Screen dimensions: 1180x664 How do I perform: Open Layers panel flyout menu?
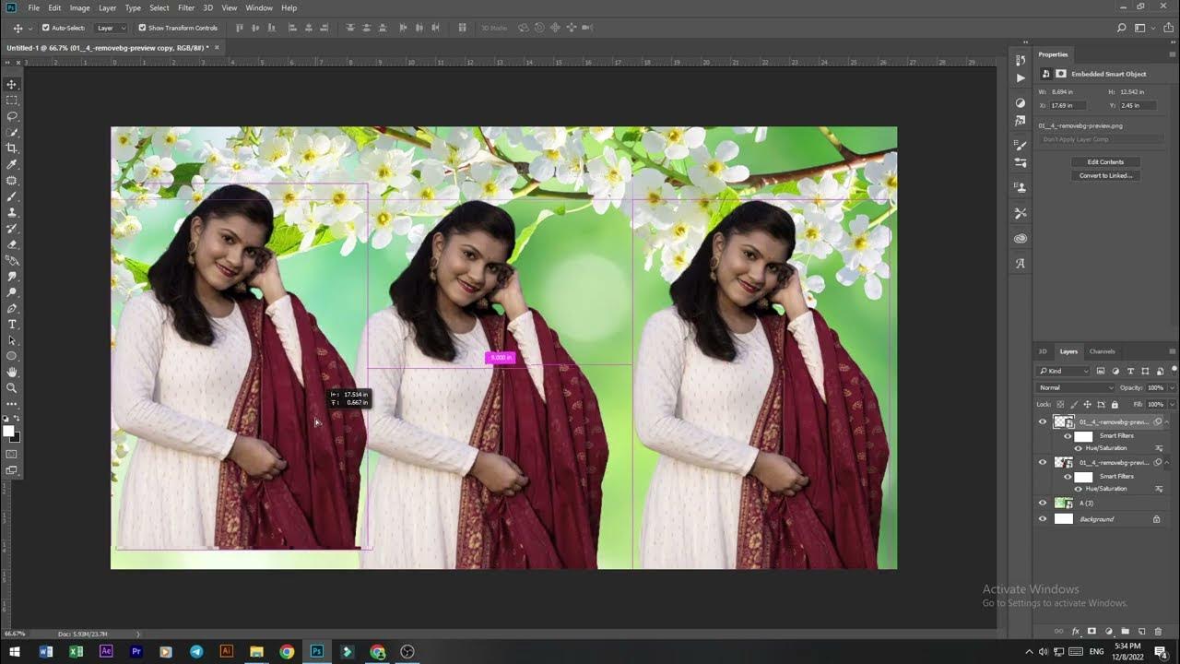[1172, 351]
